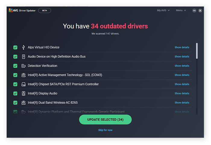Click the BETA badge

tap(45, 11)
